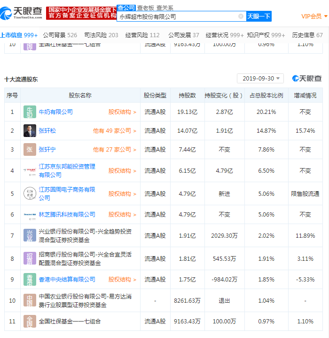
Task: Select the 招商银行-兴全合宜灵活 fund name
Action: [85, 258]
